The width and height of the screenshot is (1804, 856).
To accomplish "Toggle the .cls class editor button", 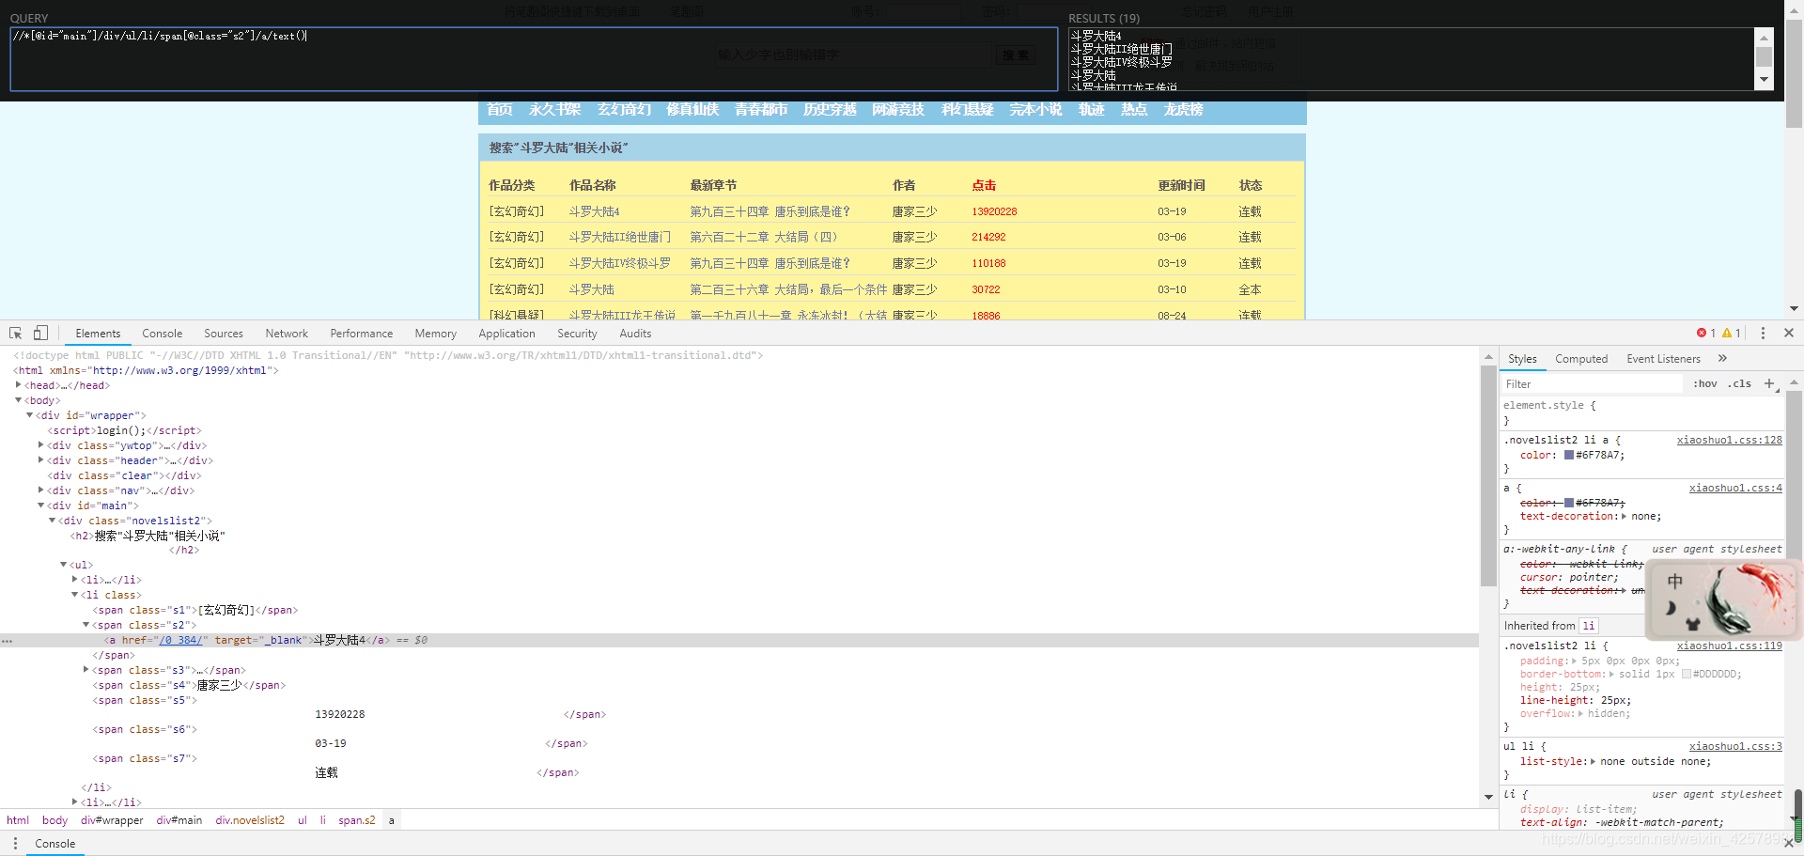I will coord(1739,383).
